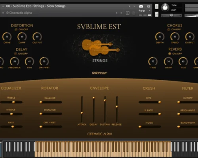The image size is (198, 158).
Task: Click Delay PAN knob
Action: (29, 62)
